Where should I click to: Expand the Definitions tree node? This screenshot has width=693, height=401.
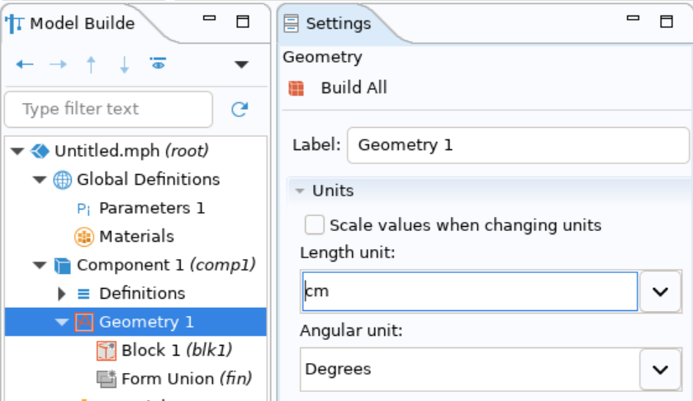(61, 293)
